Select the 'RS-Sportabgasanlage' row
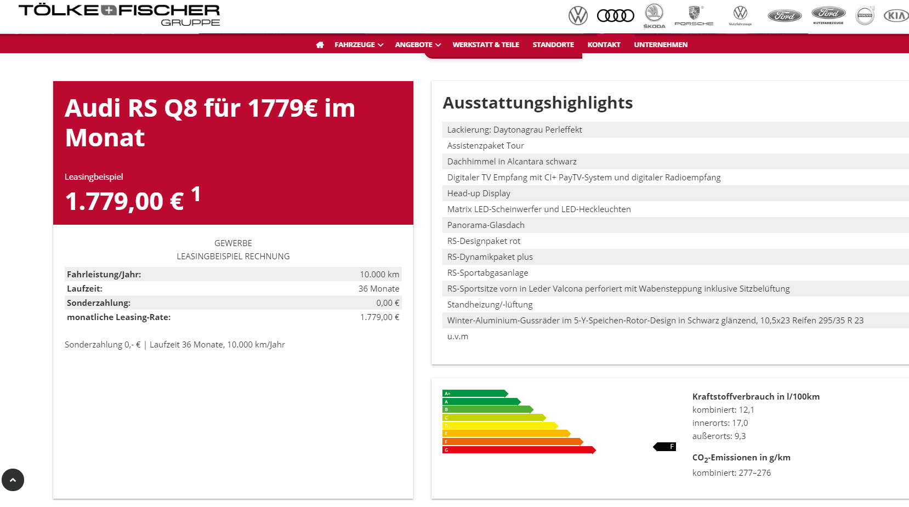This screenshot has height=507, width=909. [x=675, y=272]
